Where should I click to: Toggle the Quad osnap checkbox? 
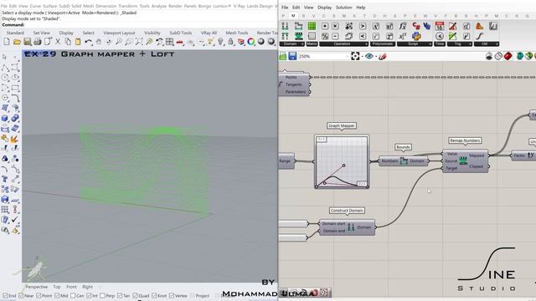(x=135, y=295)
